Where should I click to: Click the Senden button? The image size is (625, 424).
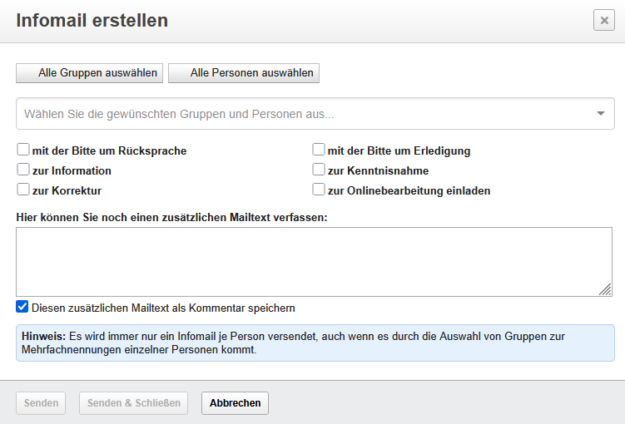(41, 403)
